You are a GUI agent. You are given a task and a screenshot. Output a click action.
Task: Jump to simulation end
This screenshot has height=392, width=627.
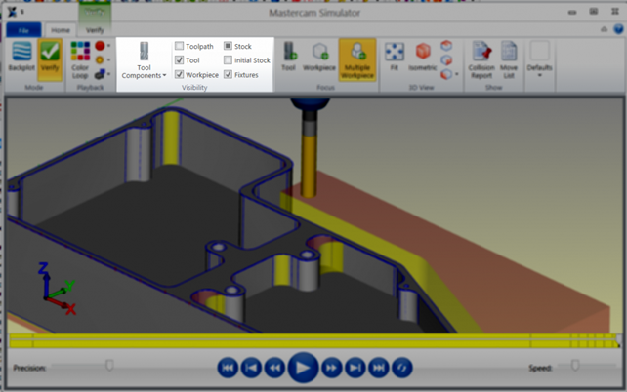pos(379,368)
